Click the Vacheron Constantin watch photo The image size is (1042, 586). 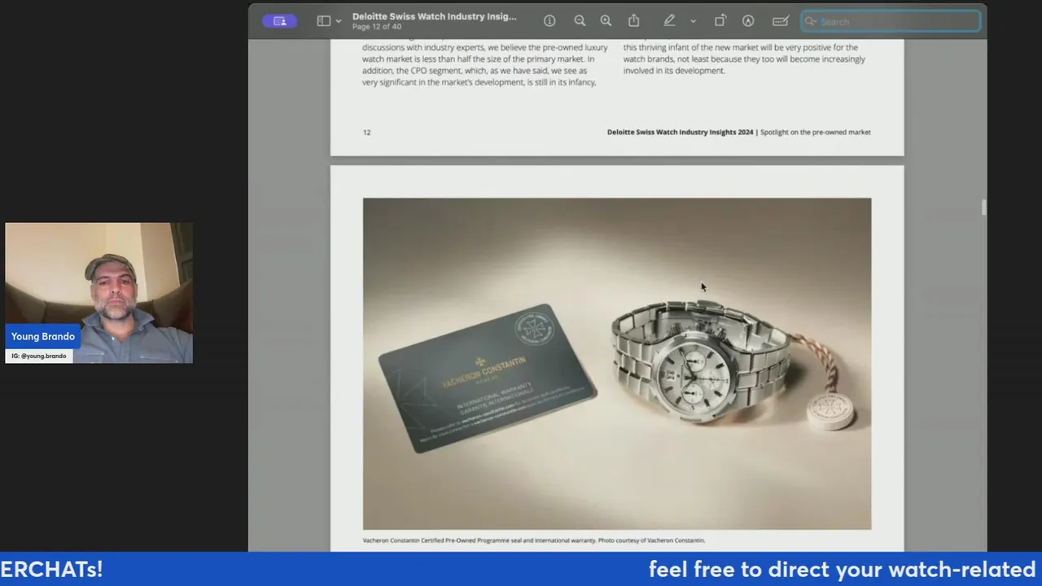tap(617, 364)
